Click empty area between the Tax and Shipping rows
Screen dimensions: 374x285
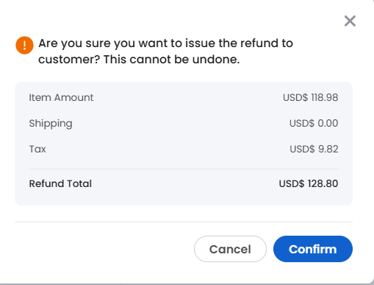184,136
